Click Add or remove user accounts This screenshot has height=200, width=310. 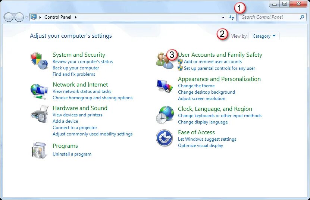pos(213,62)
